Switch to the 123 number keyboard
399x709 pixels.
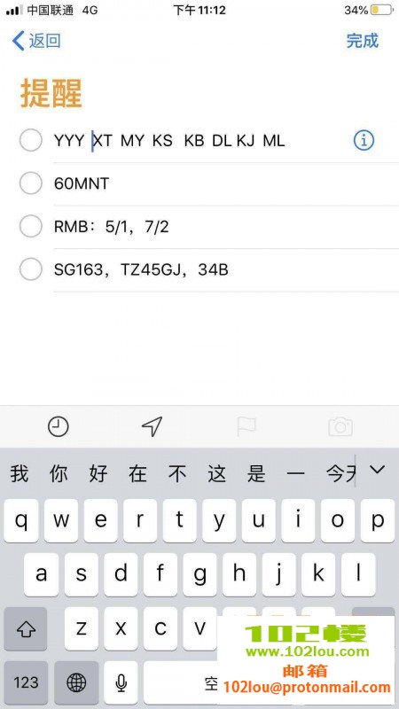26,682
